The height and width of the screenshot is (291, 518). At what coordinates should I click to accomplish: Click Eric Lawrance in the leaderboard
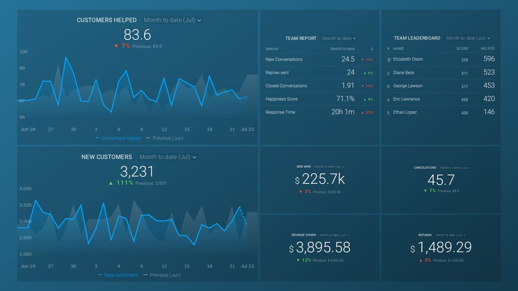(406, 99)
